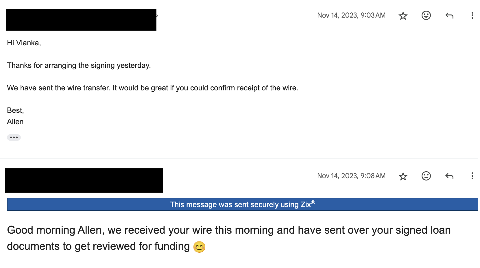Open more options for the 9:03 AM message
The height and width of the screenshot is (268, 480).
tap(472, 16)
